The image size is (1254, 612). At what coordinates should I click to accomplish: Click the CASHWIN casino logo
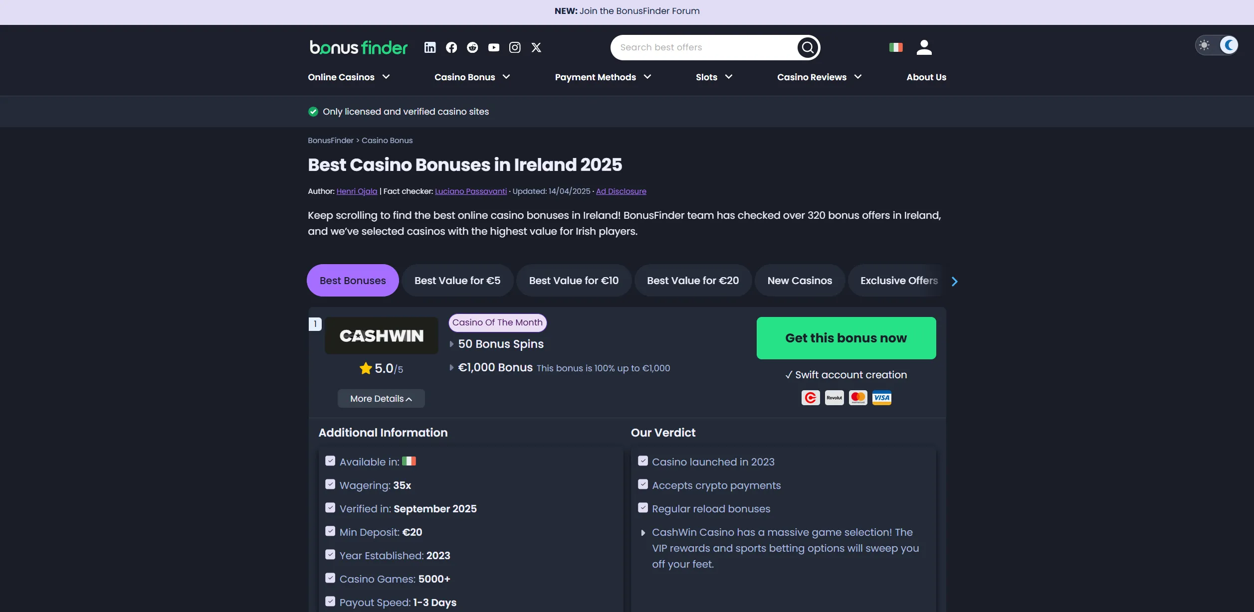pyautogui.click(x=382, y=335)
